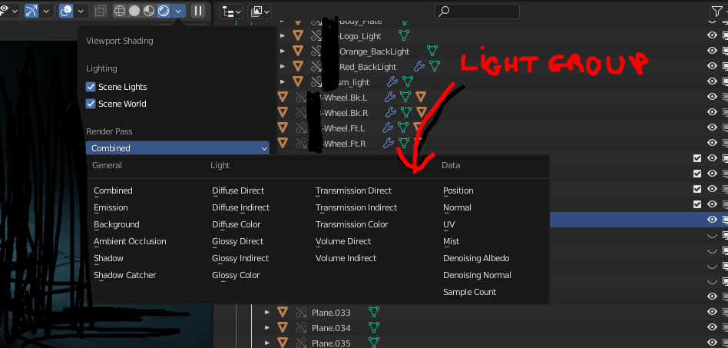Select Diffuse Direct light pass
The width and height of the screenshot is (728, 348).
238,191
